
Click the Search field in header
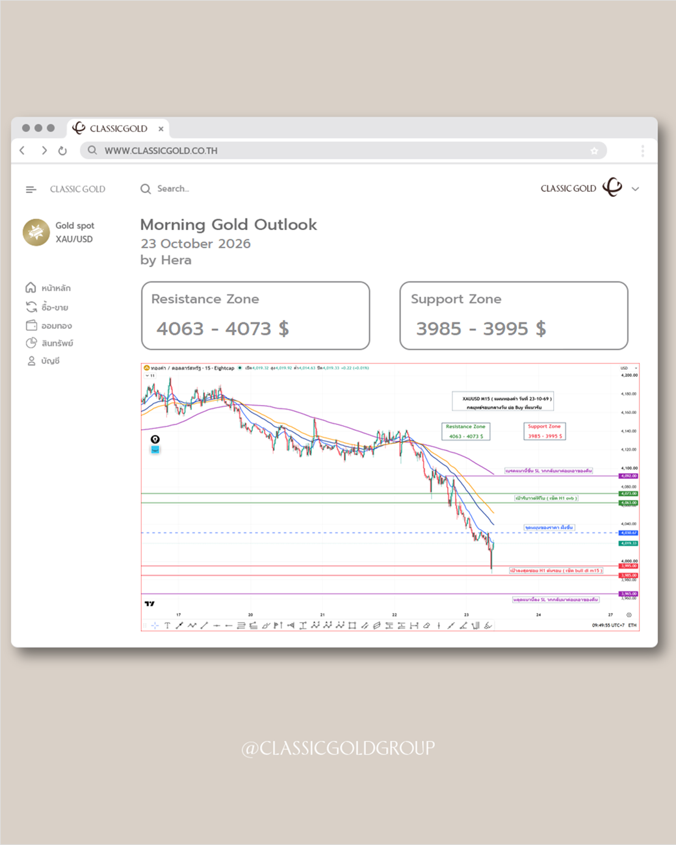point(165,188)
